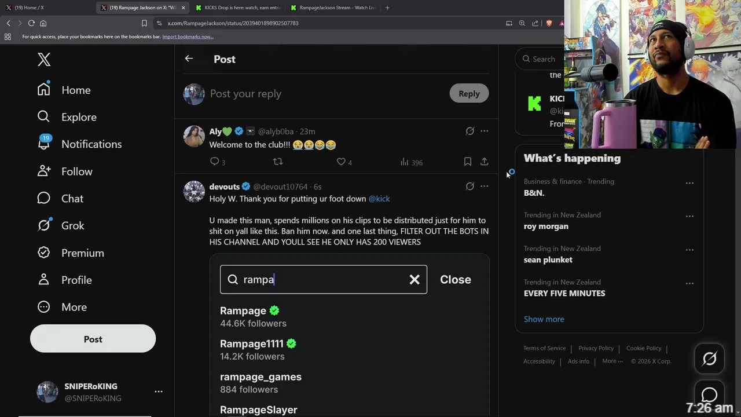Click the Grok icon on Aly's reply

tap(470, 131)
